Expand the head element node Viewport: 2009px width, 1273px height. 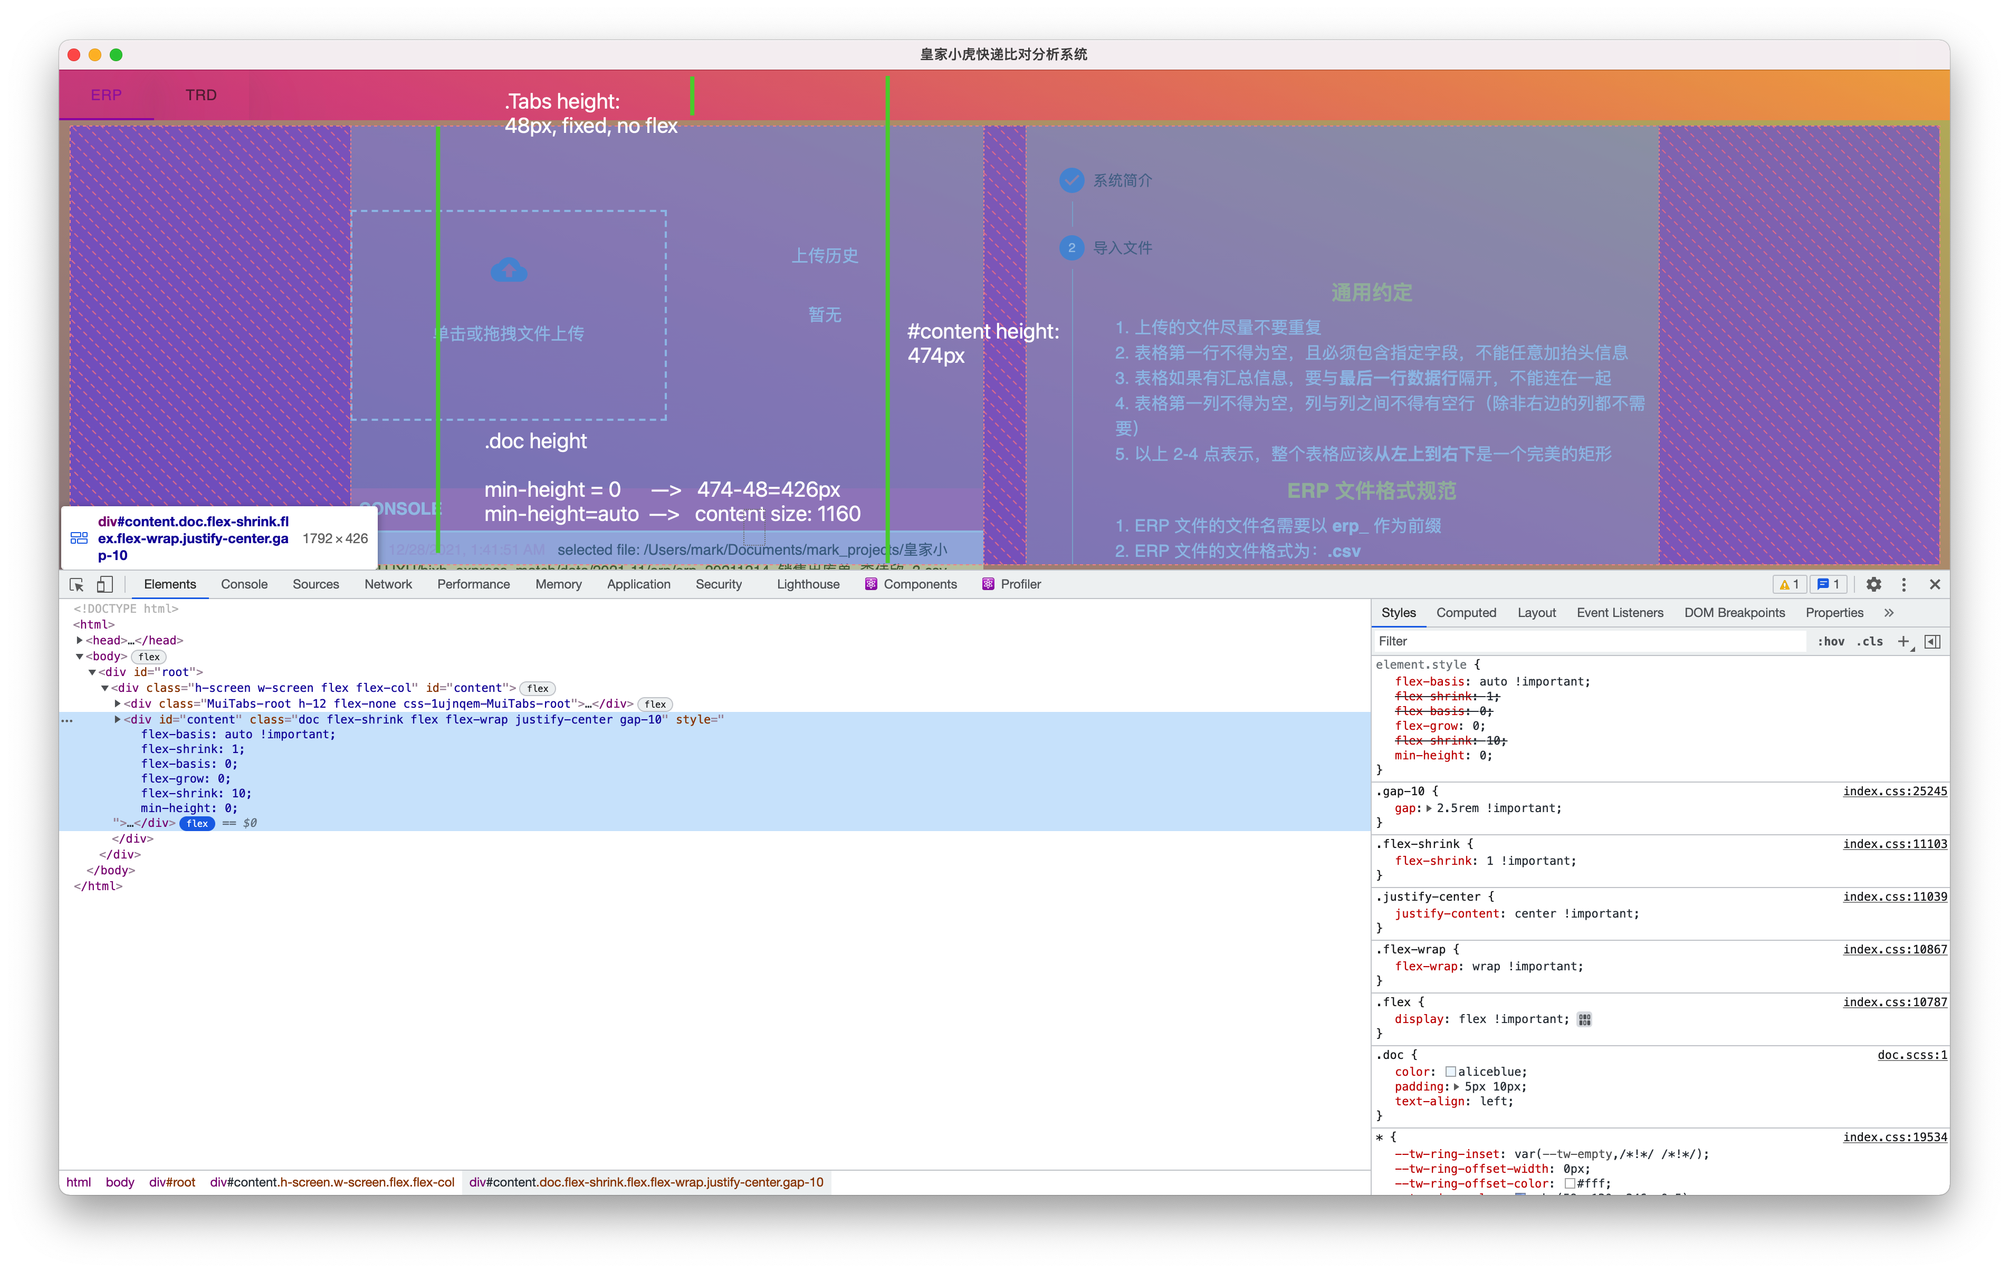[x=79, y=641]
